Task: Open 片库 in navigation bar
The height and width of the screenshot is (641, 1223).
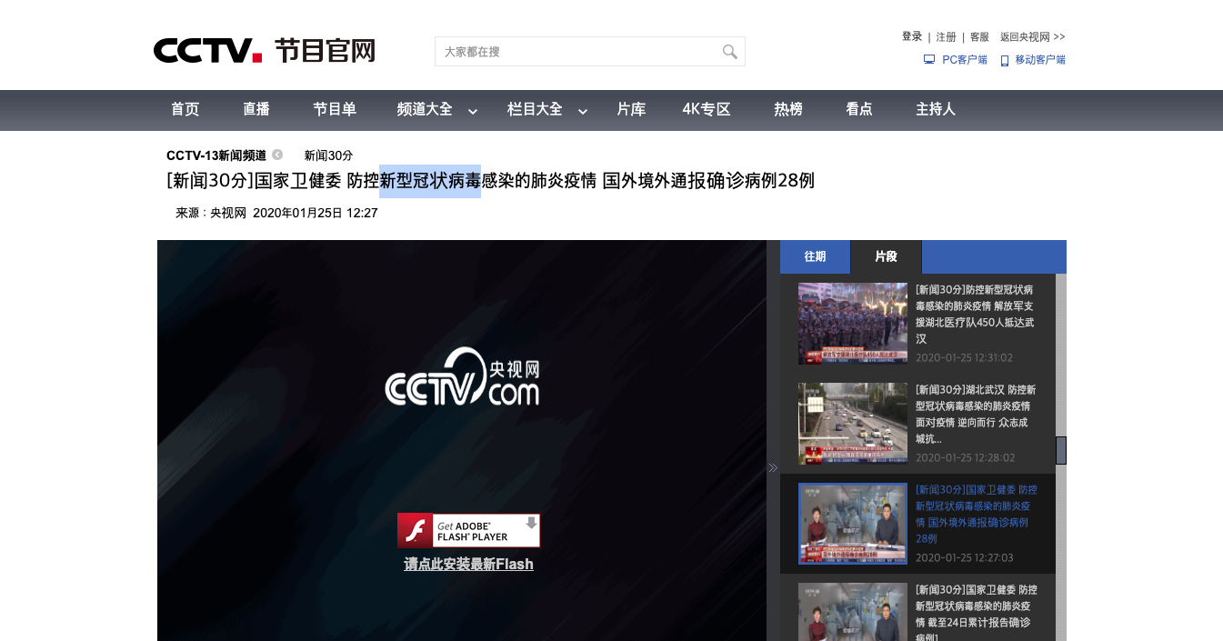Action: 631,109
